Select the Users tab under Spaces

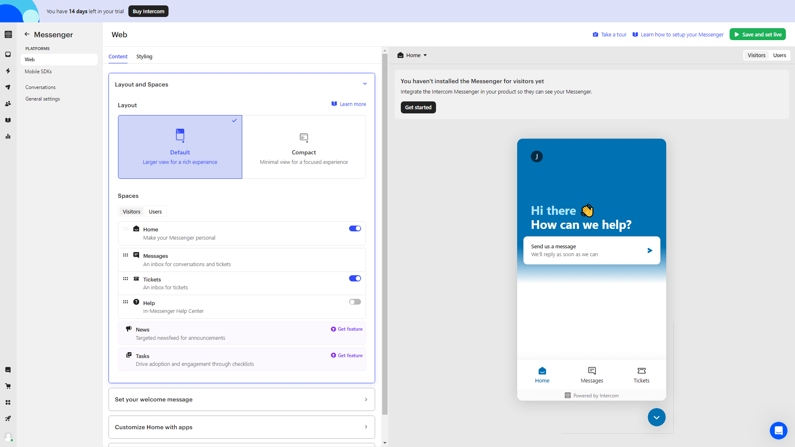point(154,211)
